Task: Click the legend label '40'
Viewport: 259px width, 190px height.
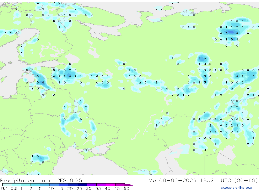Action: coord(108,188)
